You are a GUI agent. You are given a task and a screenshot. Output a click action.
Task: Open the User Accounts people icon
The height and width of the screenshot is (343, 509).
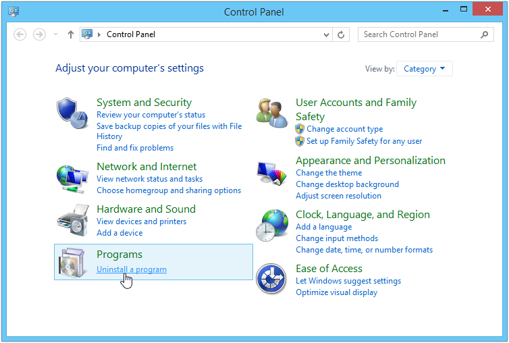coord(271,113)
